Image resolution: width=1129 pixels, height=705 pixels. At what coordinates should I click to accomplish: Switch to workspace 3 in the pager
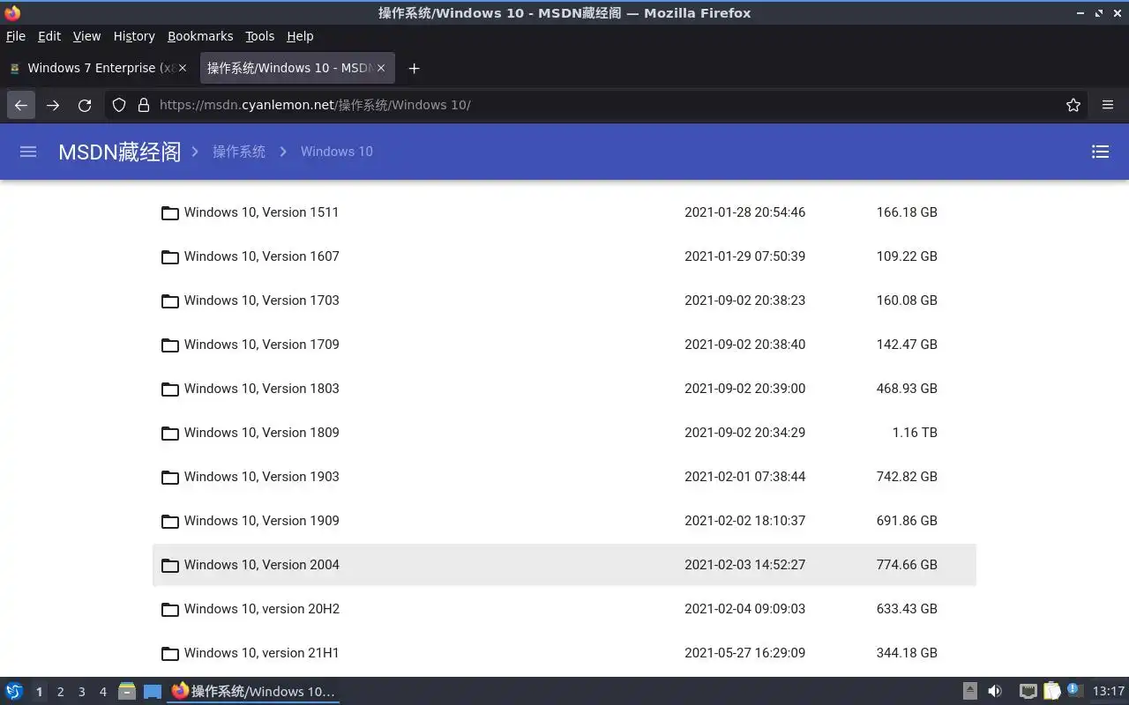click(x=81, y=692)
